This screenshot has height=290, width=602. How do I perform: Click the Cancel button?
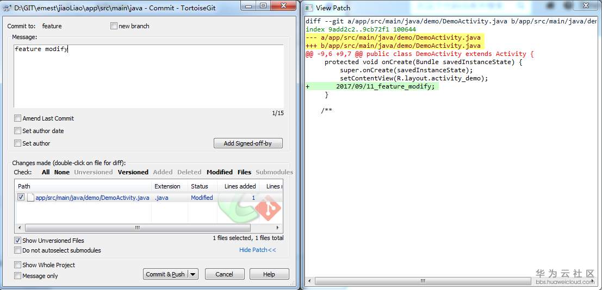tap(224, 274)
